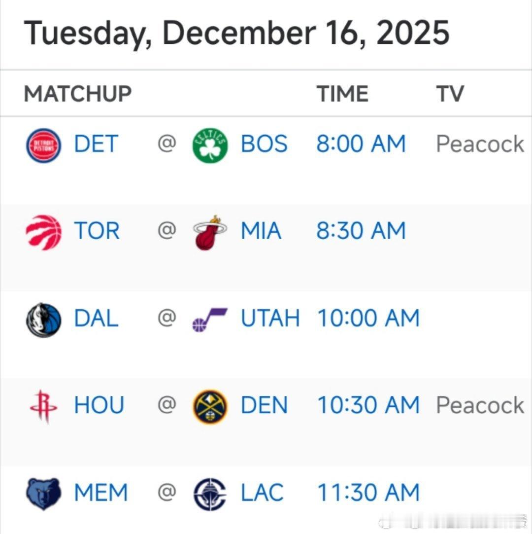Click the Detroit Pistons logo
Screen dimensions: 532x534
coord(43,145)
